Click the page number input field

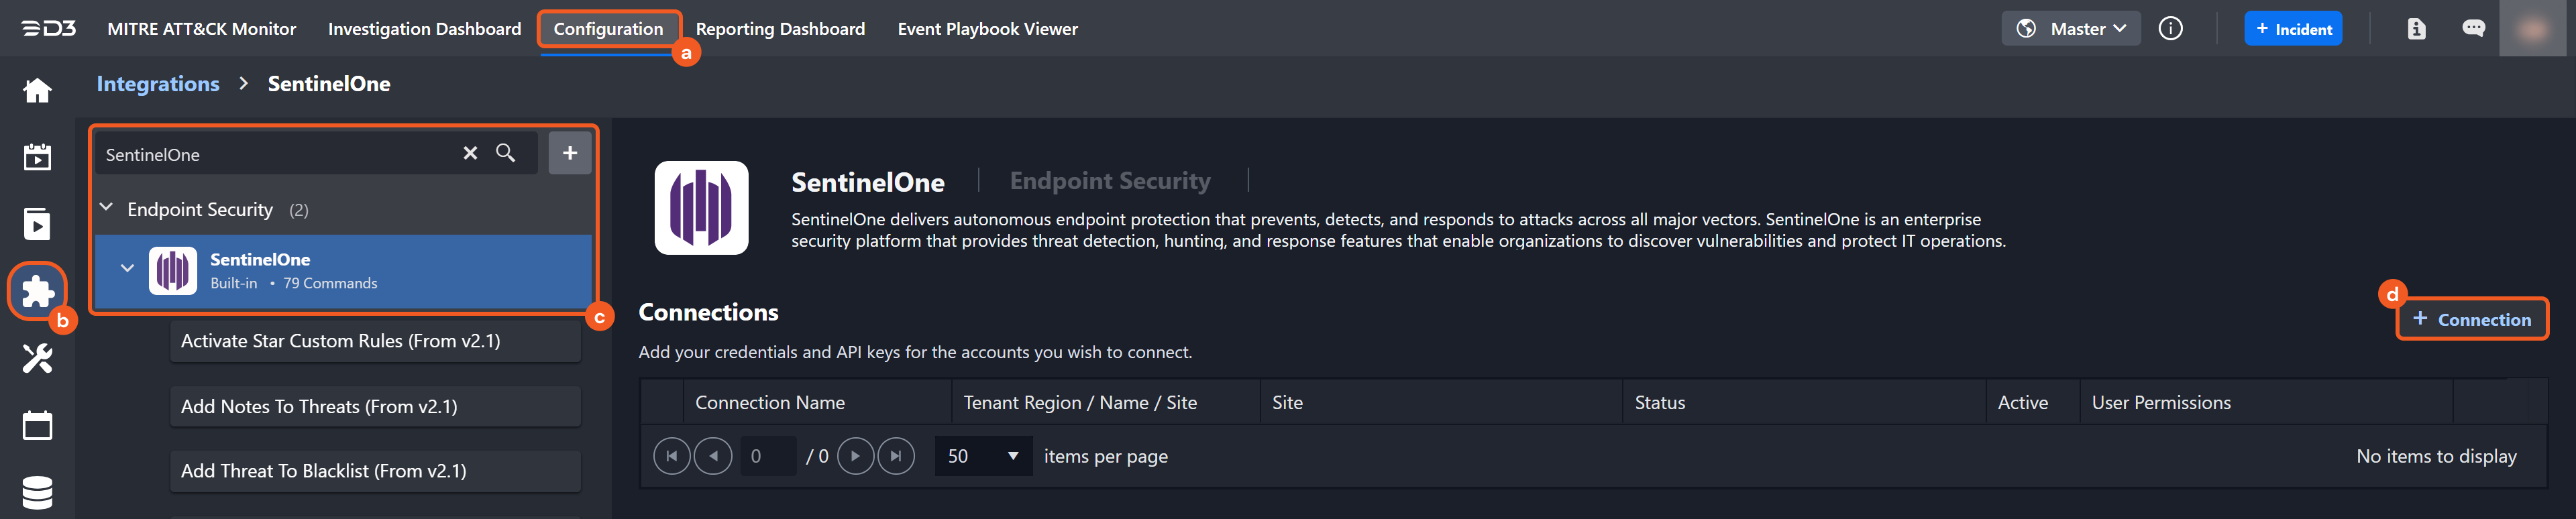click(768, 456)
